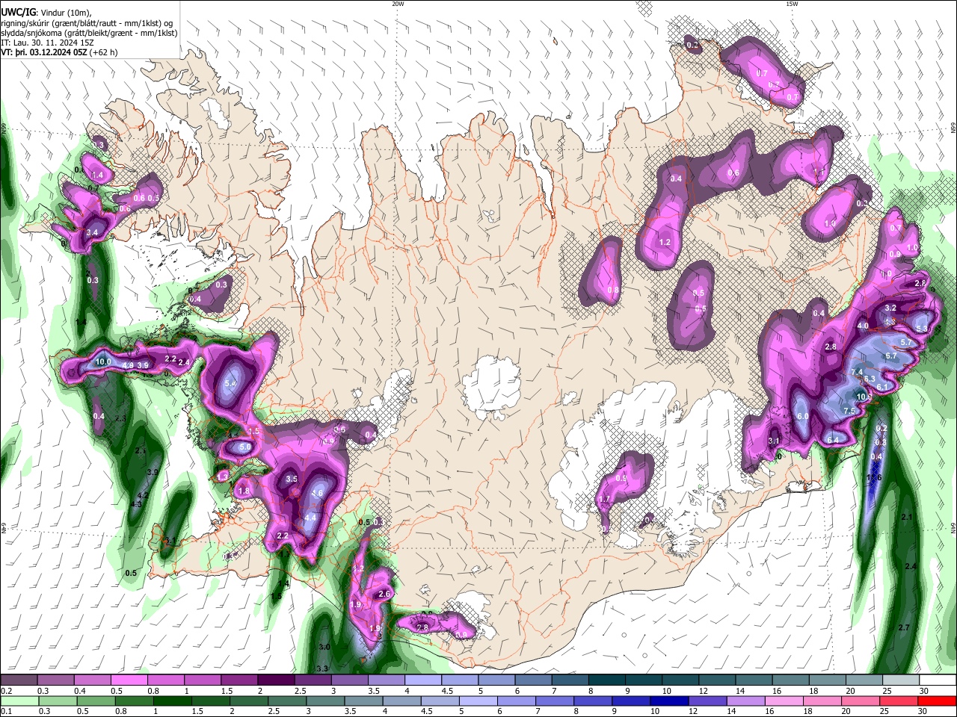
Task: Click the 1.8 snowfall value
Action: 244,491
